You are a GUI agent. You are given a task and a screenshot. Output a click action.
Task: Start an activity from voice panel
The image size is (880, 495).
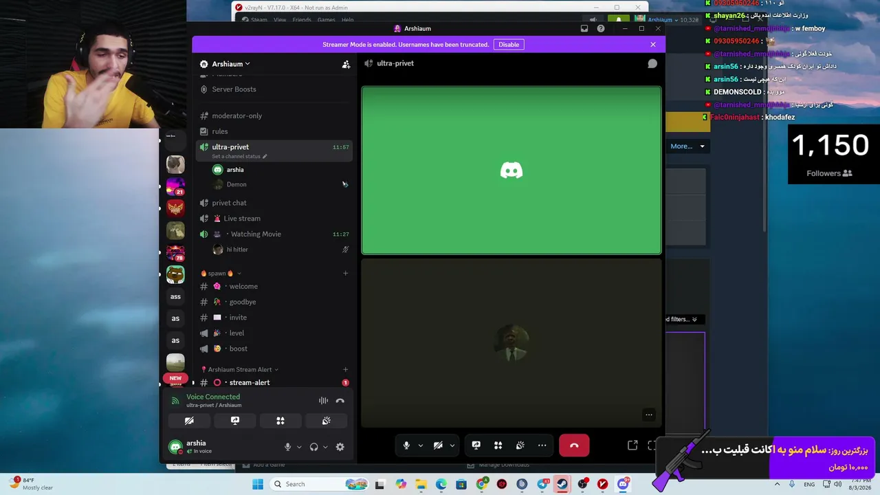click(x=280, y=421)
